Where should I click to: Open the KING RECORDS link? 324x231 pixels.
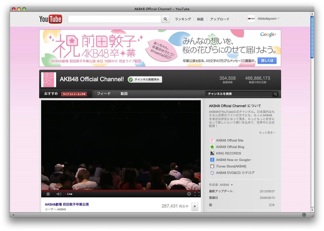tap(229, 153)
